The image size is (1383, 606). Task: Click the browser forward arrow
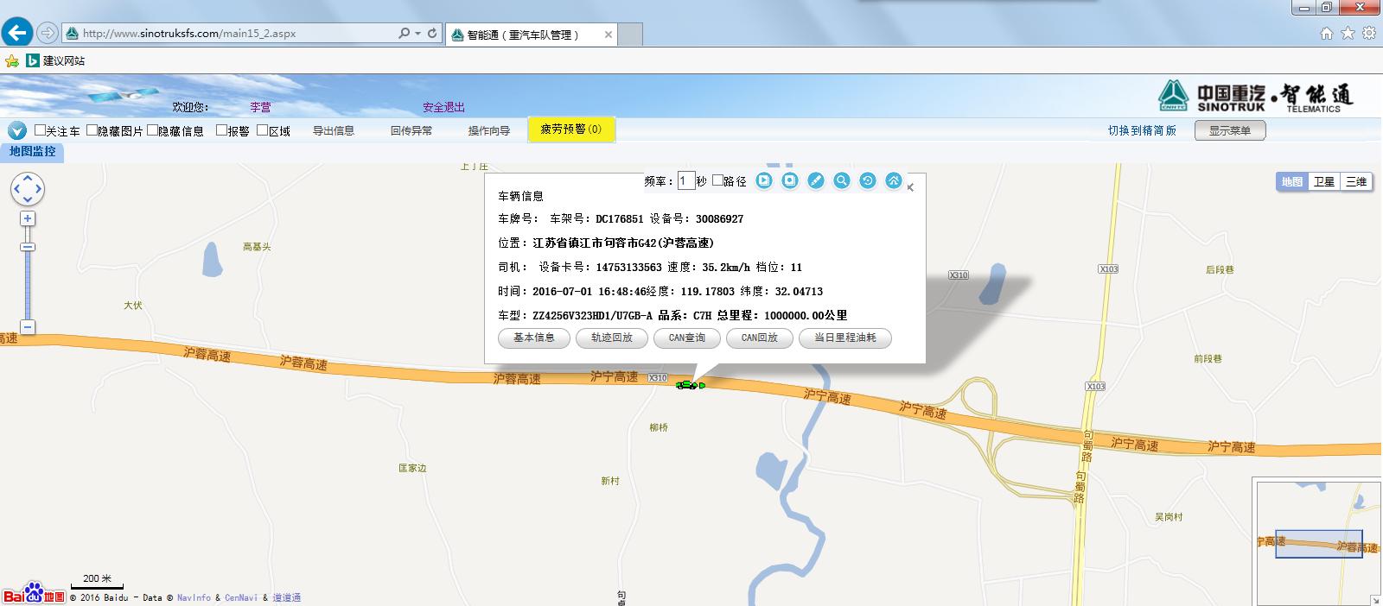point(48,33)
